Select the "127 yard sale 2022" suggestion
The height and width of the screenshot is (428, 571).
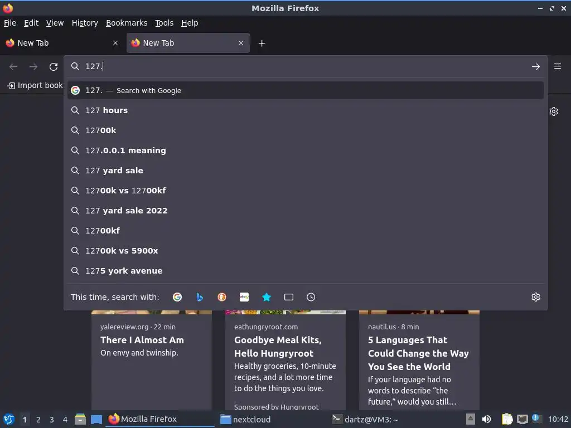point(305,210)
